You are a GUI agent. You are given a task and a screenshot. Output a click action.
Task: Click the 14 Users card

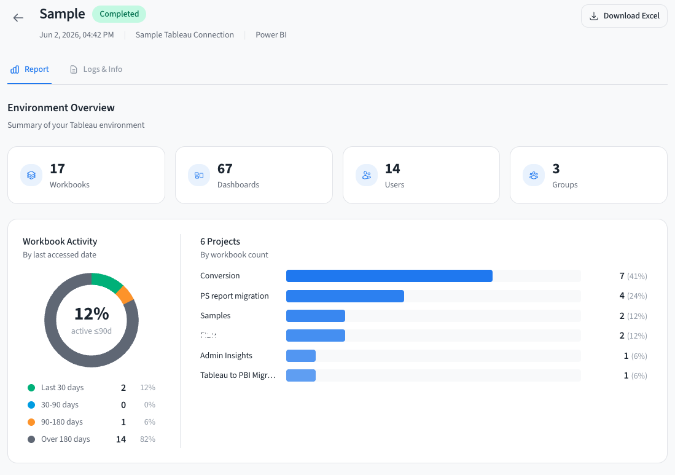[x=421, y=175]
